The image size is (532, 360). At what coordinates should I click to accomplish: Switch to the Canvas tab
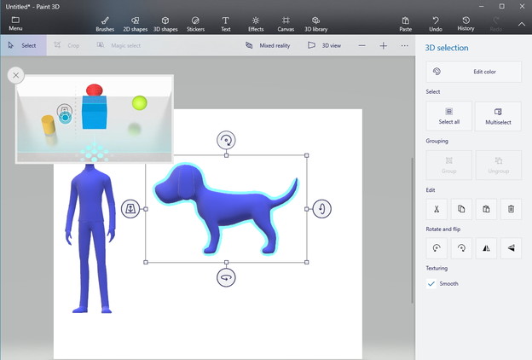[286, 23]
